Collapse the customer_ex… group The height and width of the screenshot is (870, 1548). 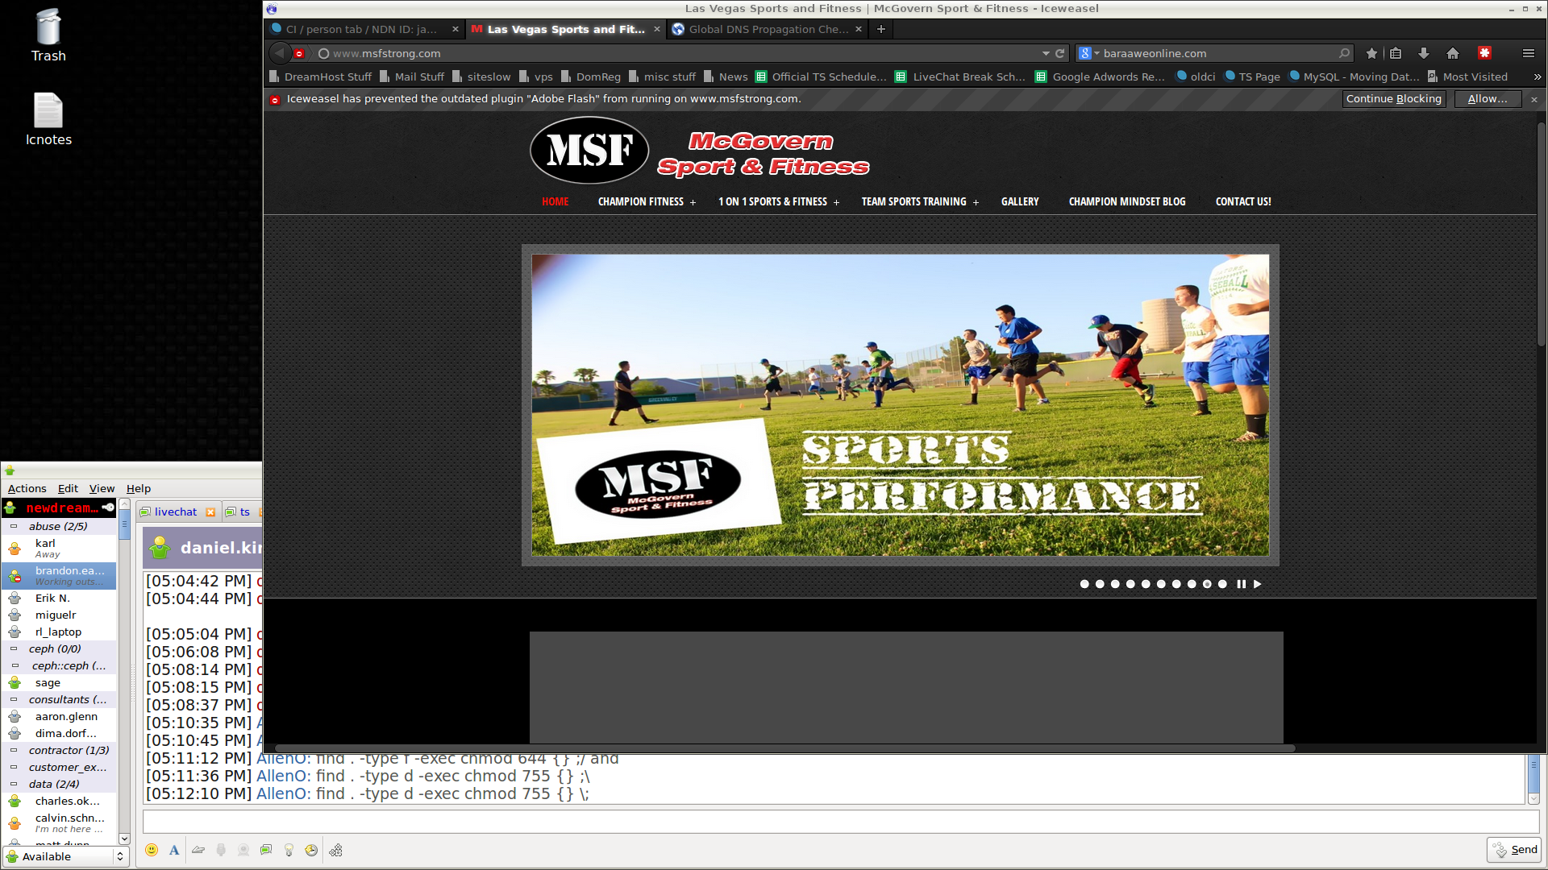(x=14, y=767)
